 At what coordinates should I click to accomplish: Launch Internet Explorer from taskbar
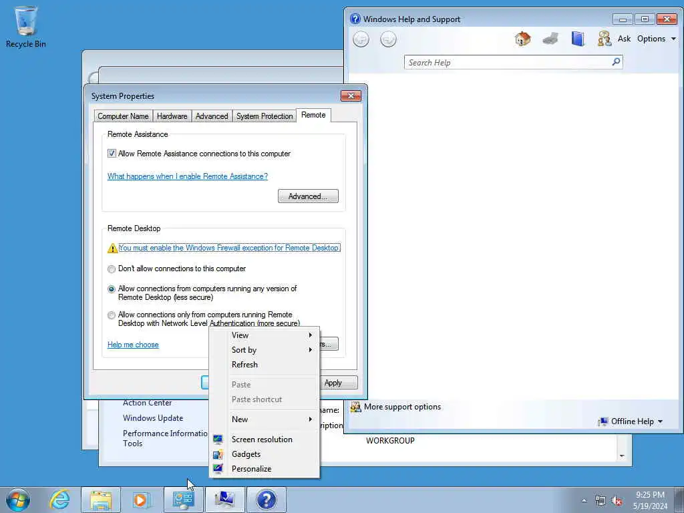tap(59, 500)
